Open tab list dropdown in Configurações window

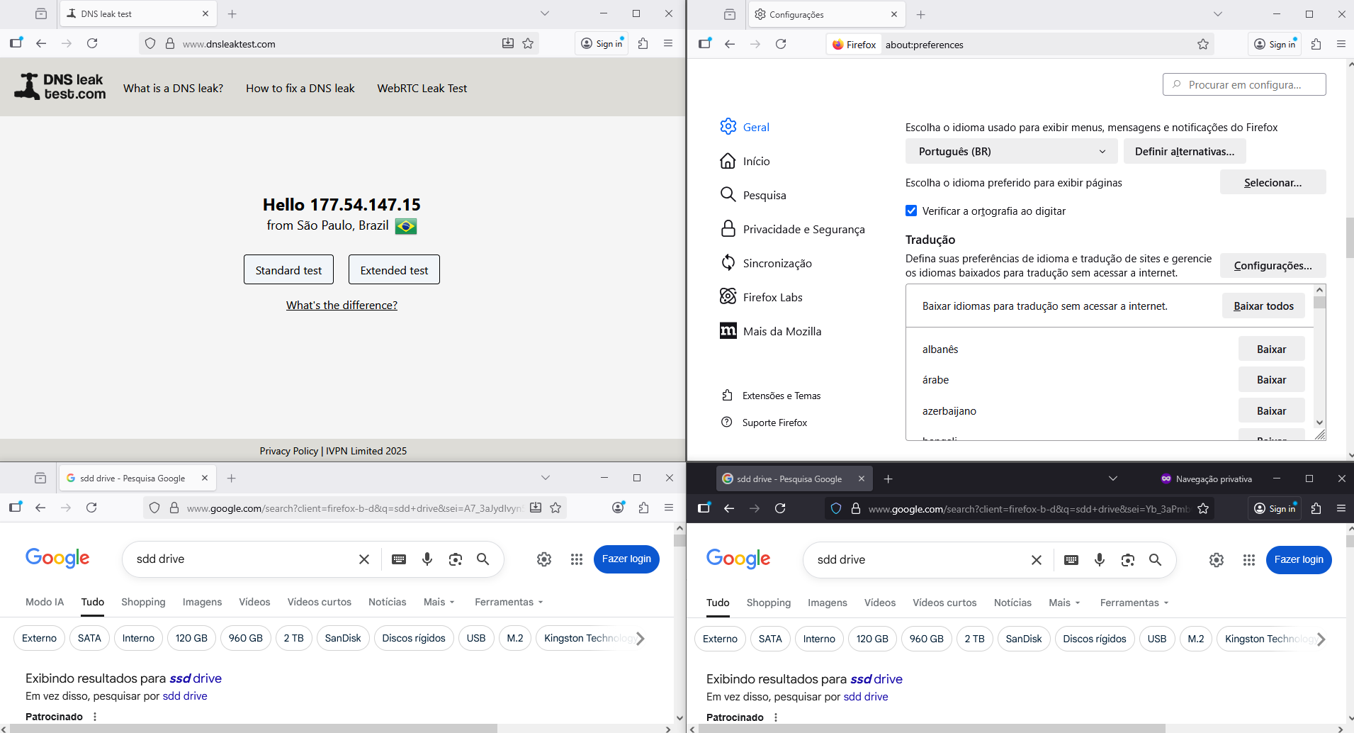[1218, 14]
